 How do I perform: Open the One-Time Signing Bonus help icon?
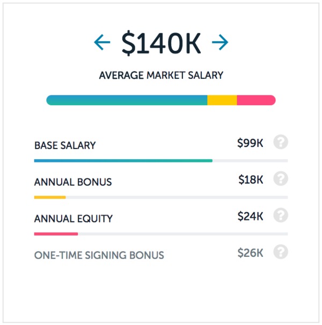281,252
